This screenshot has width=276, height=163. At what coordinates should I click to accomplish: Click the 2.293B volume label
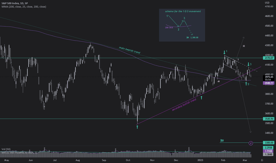click(269, 148)
